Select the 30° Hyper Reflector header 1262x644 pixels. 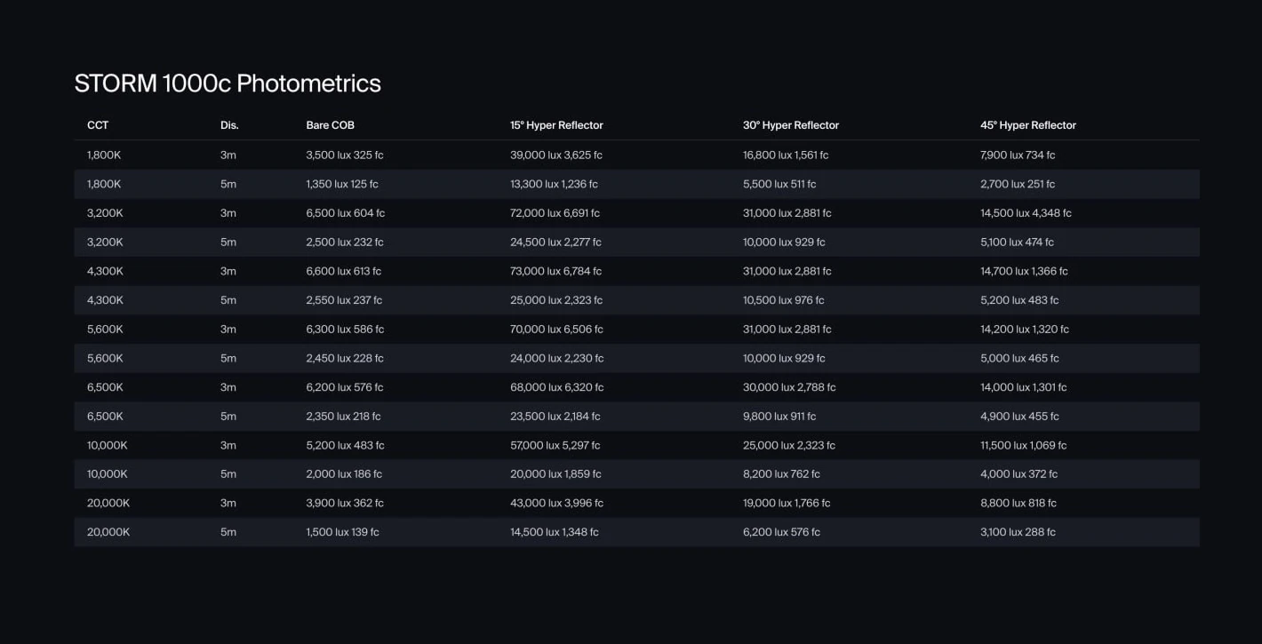click(790, 125)
